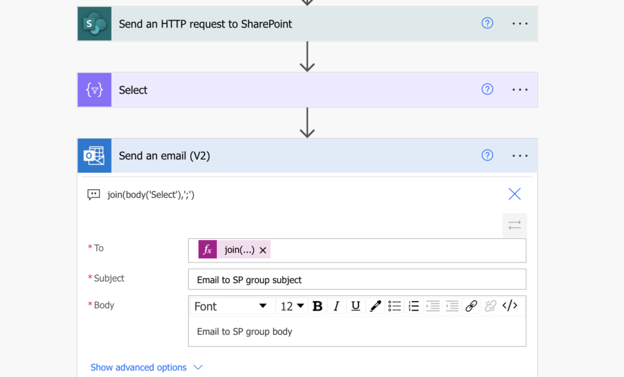Click the comment bubble icon beside join expression
624x377 pixels.
click(x=93, y=194)
